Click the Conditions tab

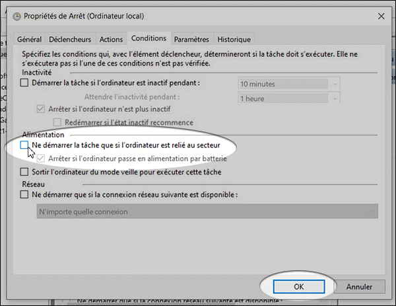click(x=149, y=38)
